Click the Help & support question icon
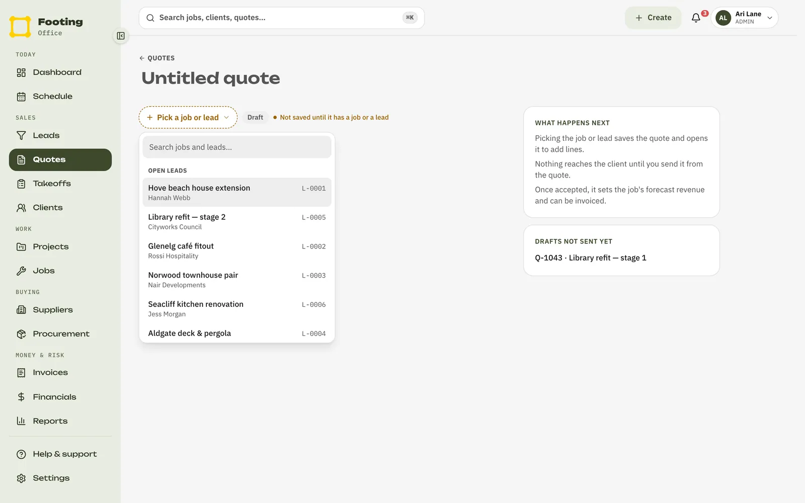Image resolution: width=805 pixels, height=503 pixels. (x=21, y=454)
